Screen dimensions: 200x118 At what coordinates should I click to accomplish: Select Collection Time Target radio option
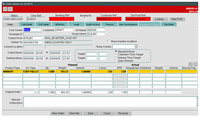click(x=116, y=54)
